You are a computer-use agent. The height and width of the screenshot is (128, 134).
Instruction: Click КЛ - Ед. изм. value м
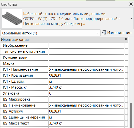[x=50, y=82]
